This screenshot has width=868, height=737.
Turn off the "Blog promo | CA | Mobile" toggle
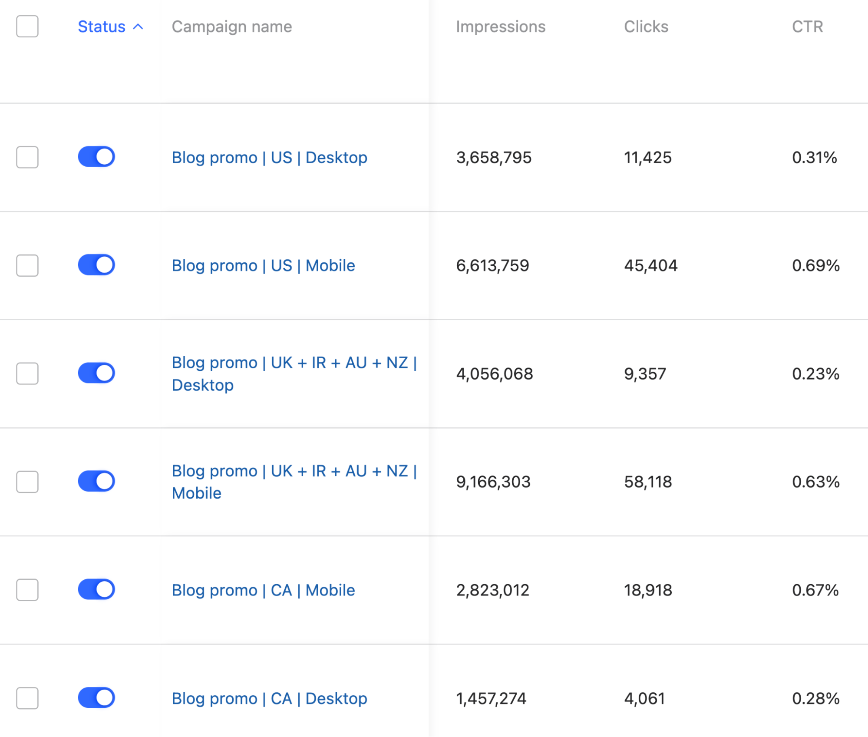(x=96, y=589)
